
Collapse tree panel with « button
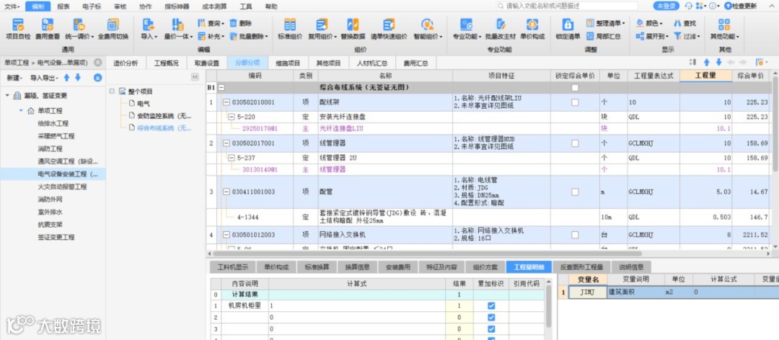pyautogui.click(x=195, y=77)
